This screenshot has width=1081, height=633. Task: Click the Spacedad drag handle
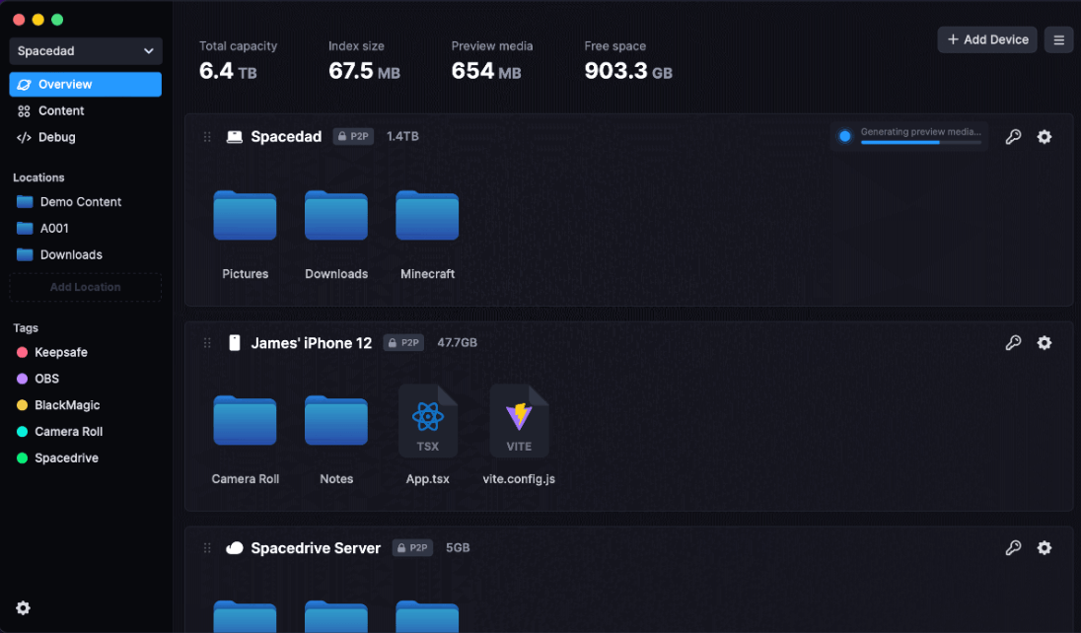[207, 136]
